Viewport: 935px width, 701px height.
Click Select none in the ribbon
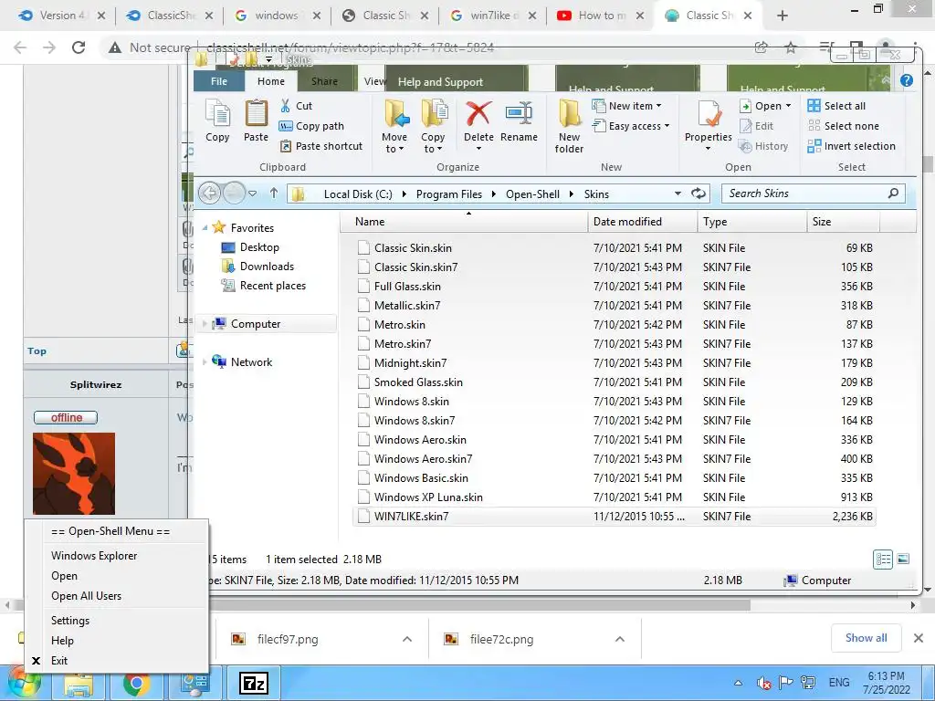pyautogui.click(x=843, y=126)
